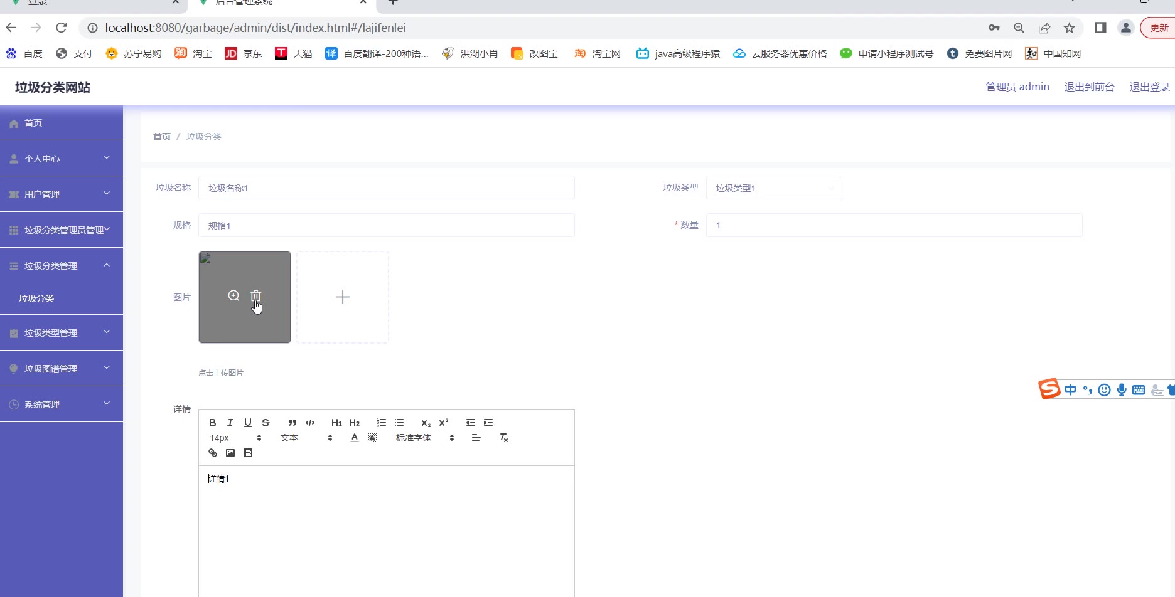Expand the 垃圾图谱管理 sidebar menu
This screenshot has height=597, width=1175.
coord(62,369)
